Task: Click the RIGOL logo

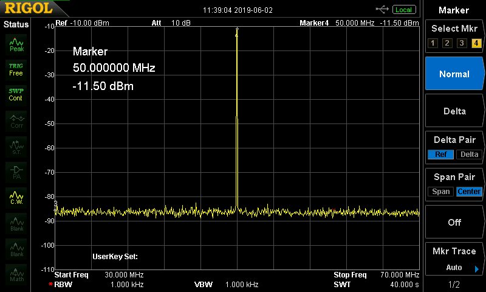Action: click(x=29, y=9)
